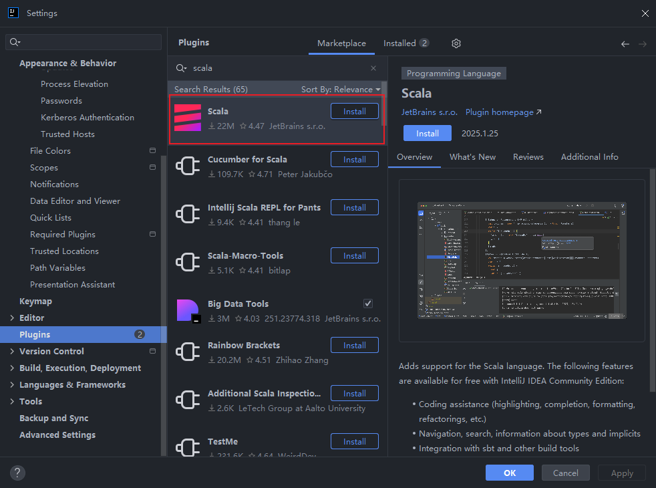The image size is (656, 488).
Task: Open the Notifications settings page
Action: tap(54, 184)
